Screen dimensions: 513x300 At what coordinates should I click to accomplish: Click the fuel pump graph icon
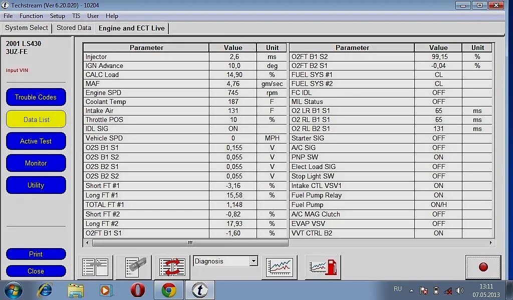click(323, 267)
